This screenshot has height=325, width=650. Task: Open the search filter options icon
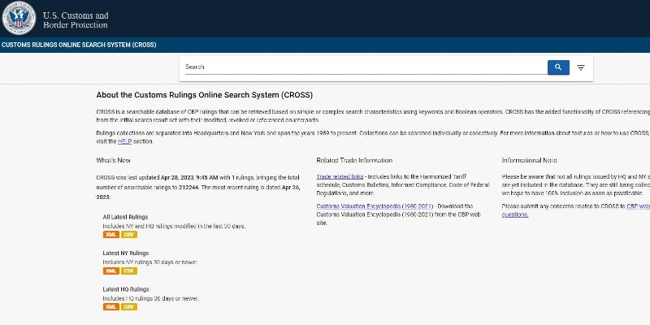coord(581,67)
